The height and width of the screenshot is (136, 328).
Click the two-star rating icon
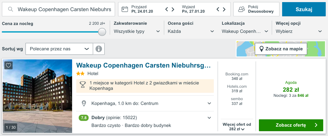point(81,74)
